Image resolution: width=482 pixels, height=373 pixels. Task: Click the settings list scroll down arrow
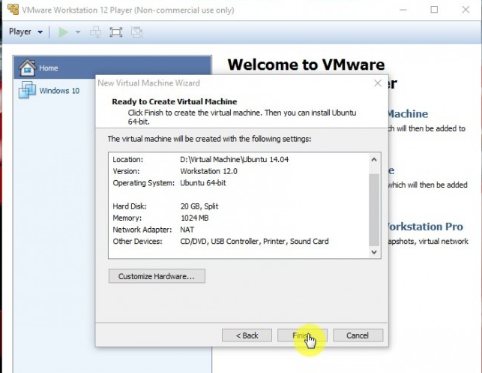click(374, 252)
